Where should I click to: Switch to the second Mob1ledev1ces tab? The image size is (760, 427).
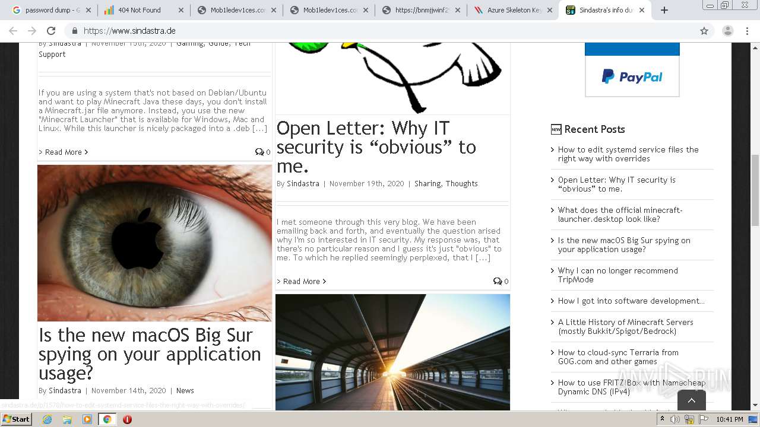coord(326,10)
